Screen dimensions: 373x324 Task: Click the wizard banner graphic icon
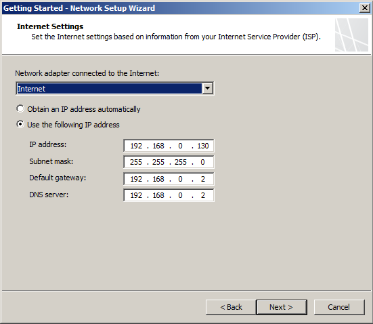(351, 35)
